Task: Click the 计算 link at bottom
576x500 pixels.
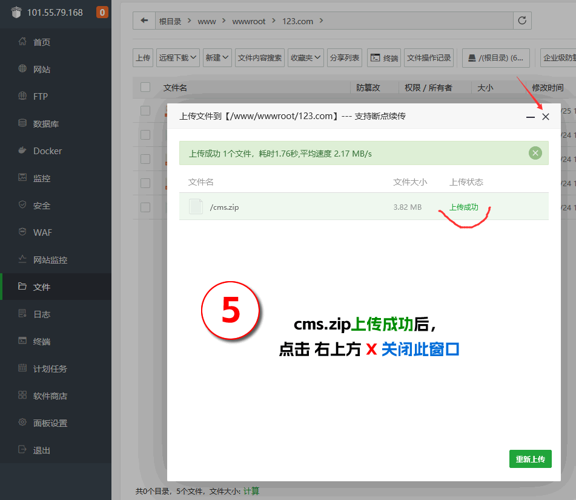Action: click(x=251, y=491)
